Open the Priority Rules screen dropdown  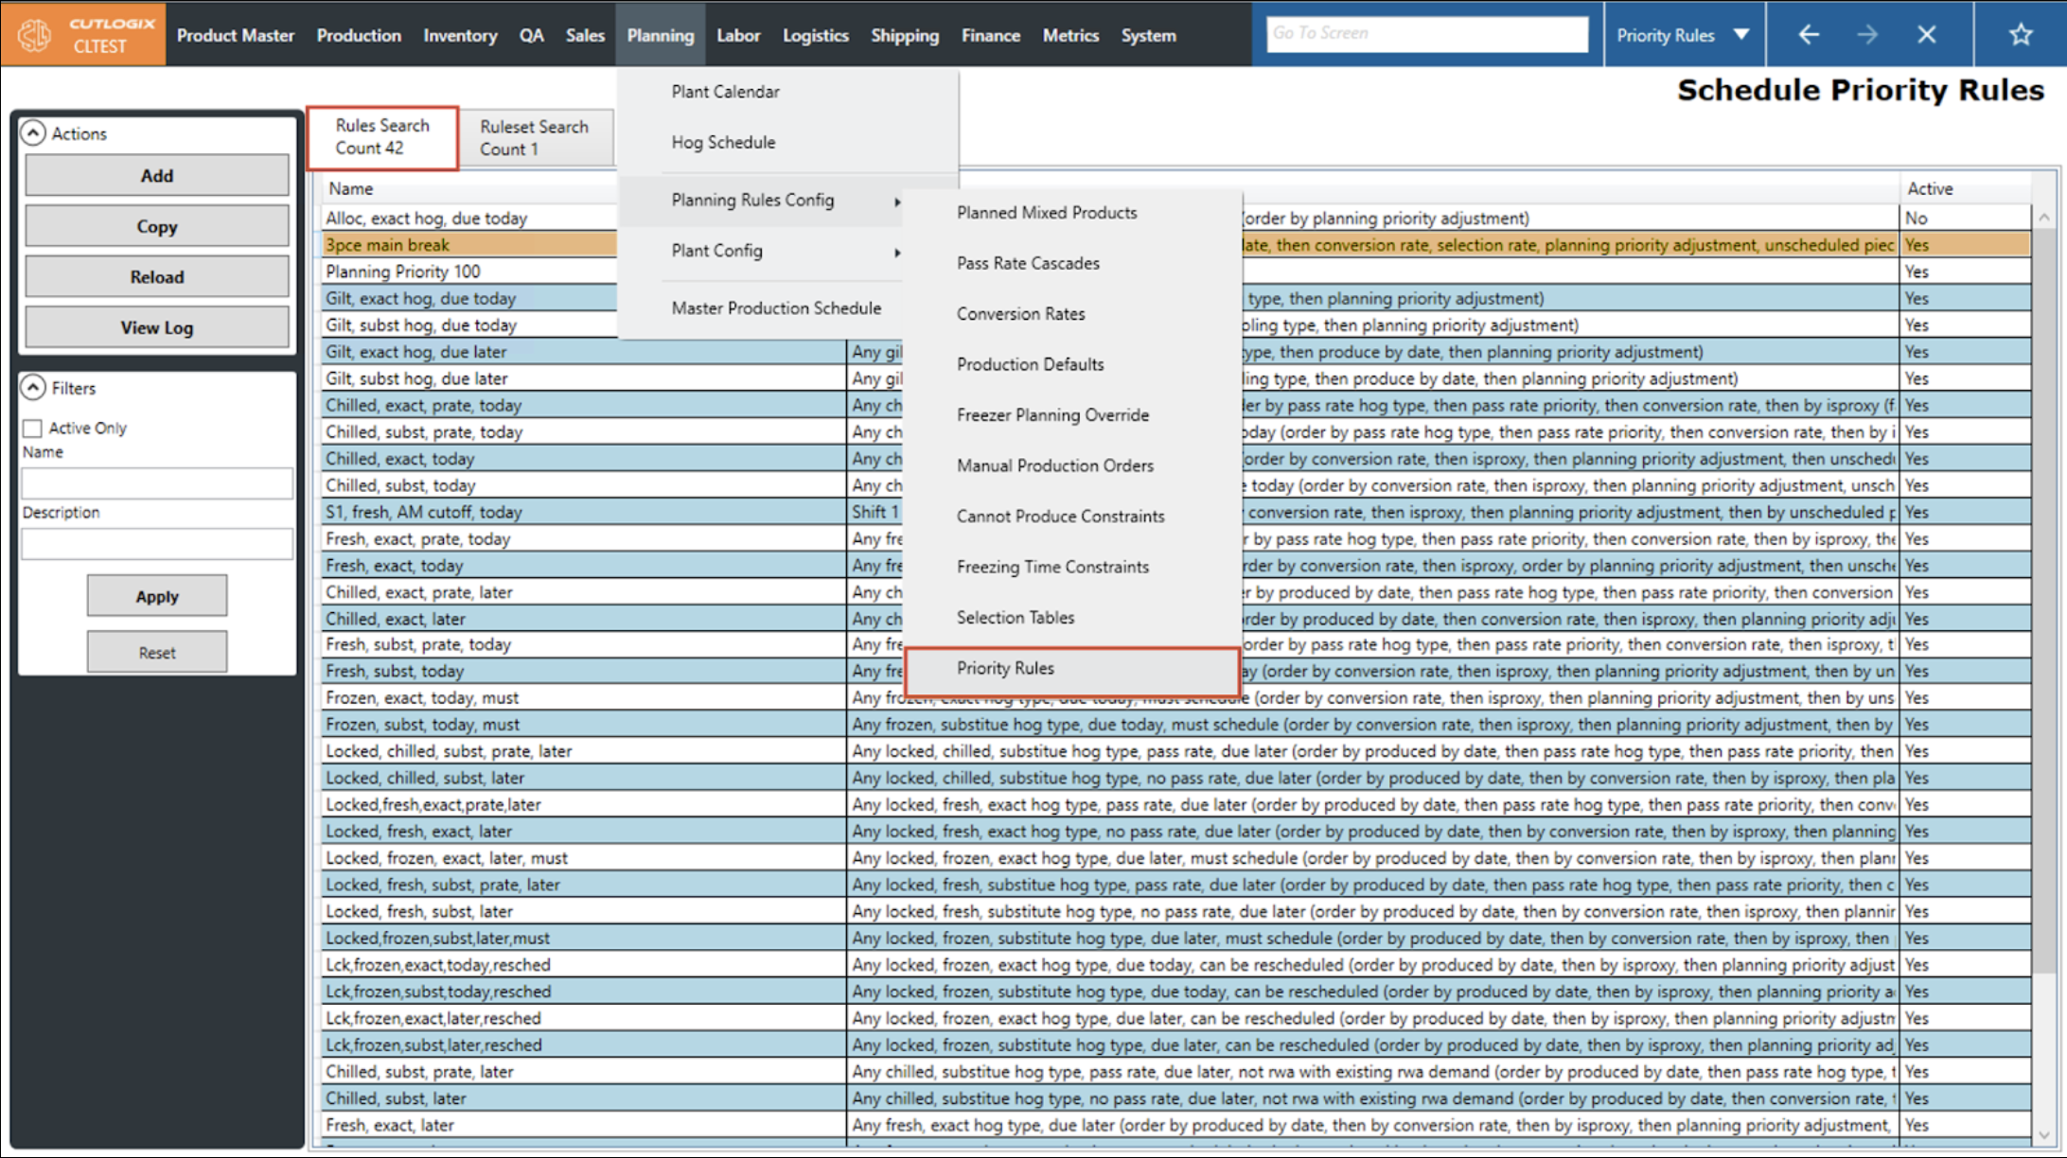coord(1740,35)
